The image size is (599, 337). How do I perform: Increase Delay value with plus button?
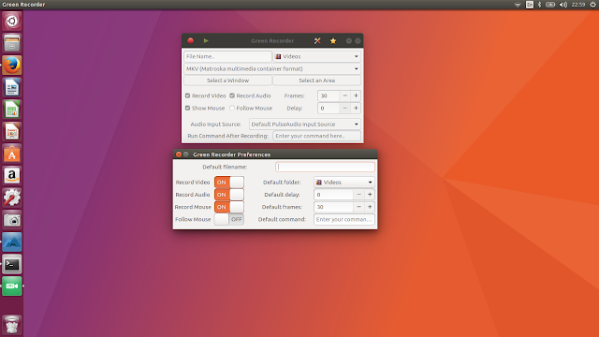356,109
